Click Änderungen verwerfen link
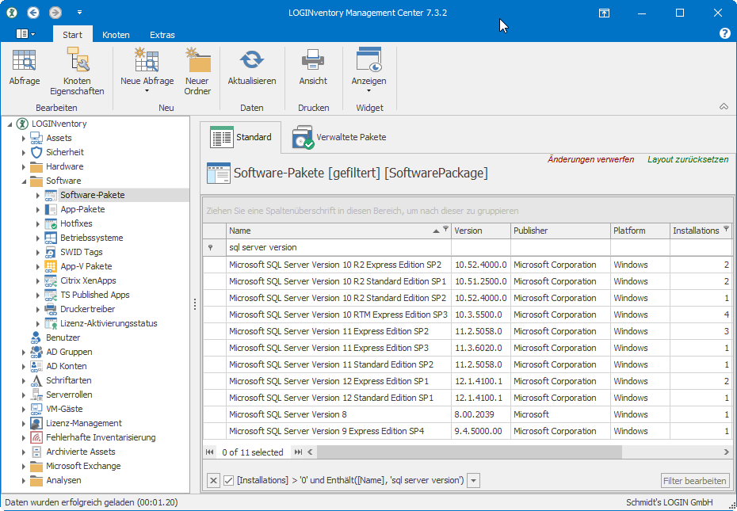Image resolution: width=737 pixels, height=511 pixels. [x=590, y=159]
